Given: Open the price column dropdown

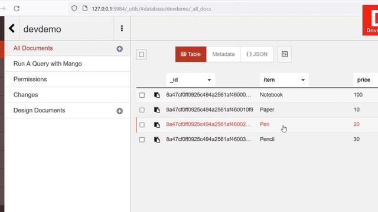Looking at the screenshot, I should click(x=366, y=80).
